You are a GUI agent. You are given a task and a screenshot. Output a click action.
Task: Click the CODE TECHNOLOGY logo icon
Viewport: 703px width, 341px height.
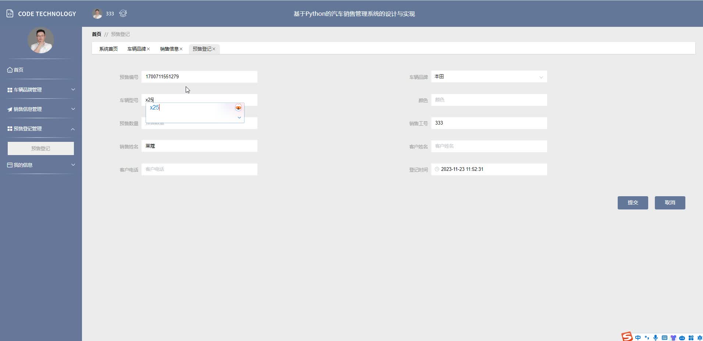tap(10, 14)
